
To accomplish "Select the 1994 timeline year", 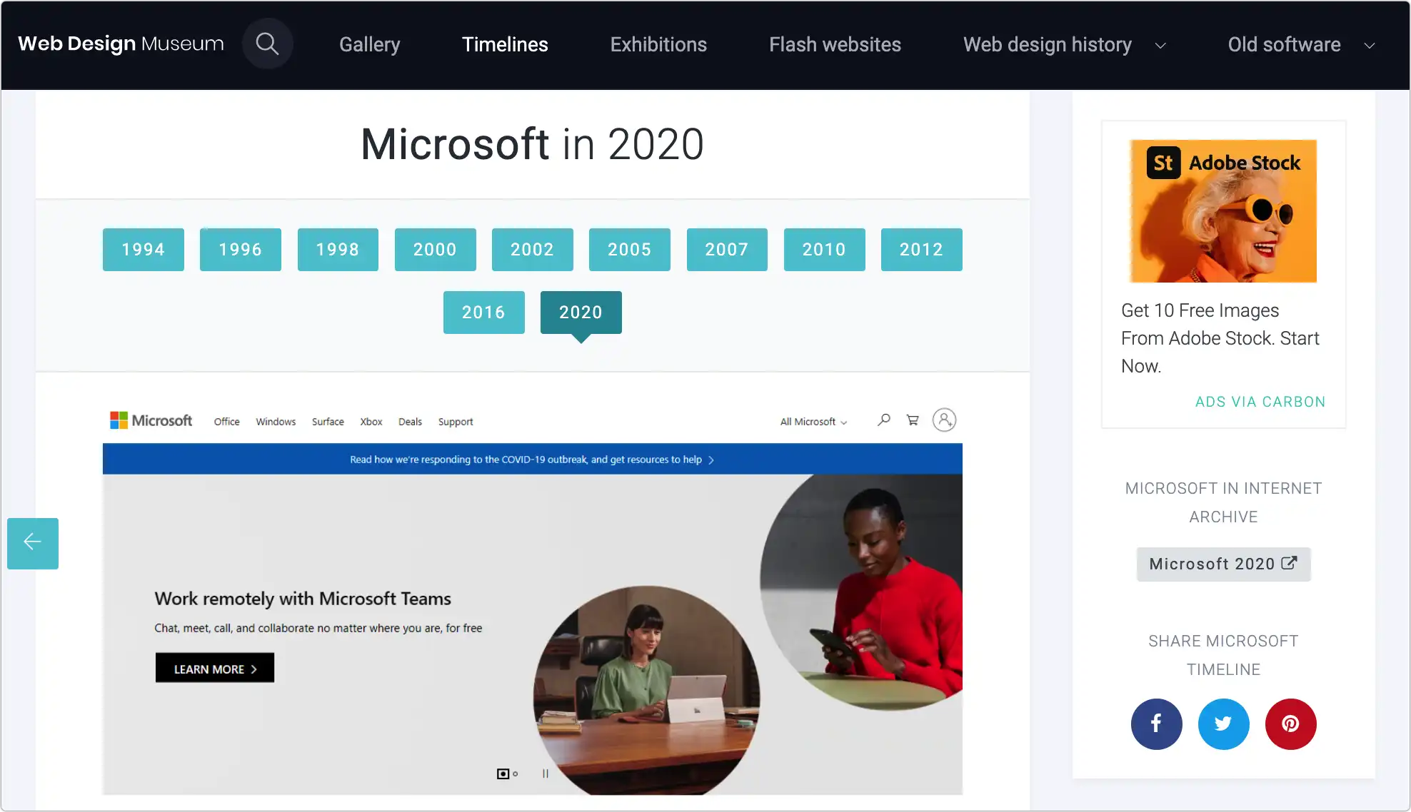I will pos(143,249).
